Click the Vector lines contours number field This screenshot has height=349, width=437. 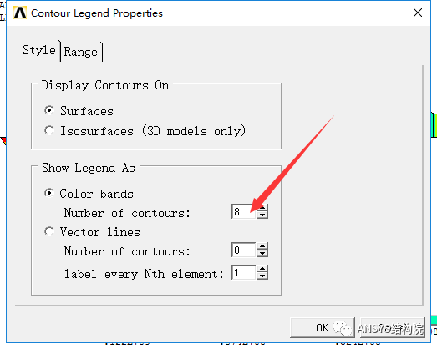[x=244, y=250]
